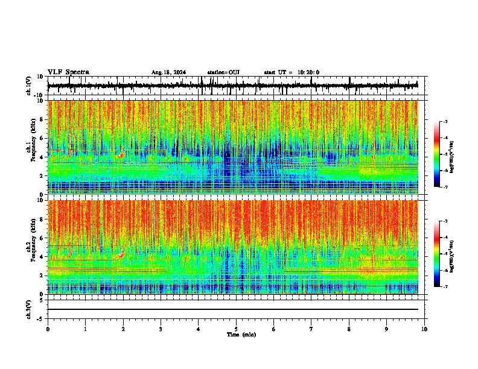The width and height of the screenshot is (478, 369).
Task: Click the '2' kHz tick on ch.2 spectrogram
Action: [42, 276]
